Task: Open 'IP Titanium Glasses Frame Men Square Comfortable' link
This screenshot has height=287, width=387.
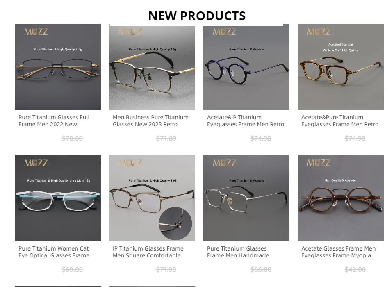Action: (x=148, y=252)
